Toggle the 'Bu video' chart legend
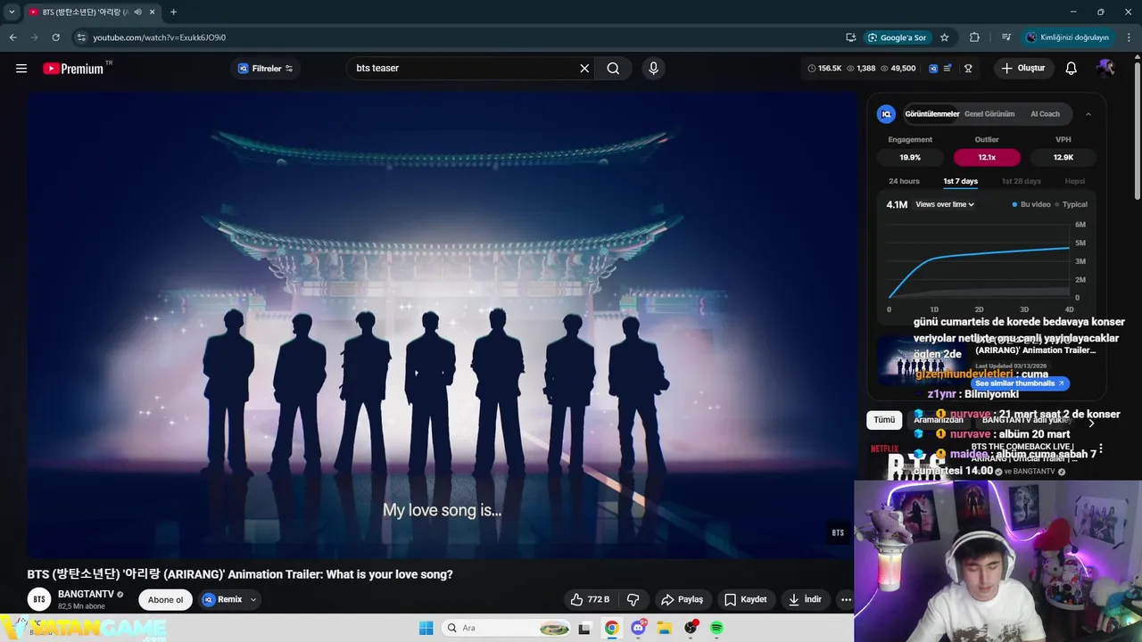1142x642 pixels. point(1031,204)
